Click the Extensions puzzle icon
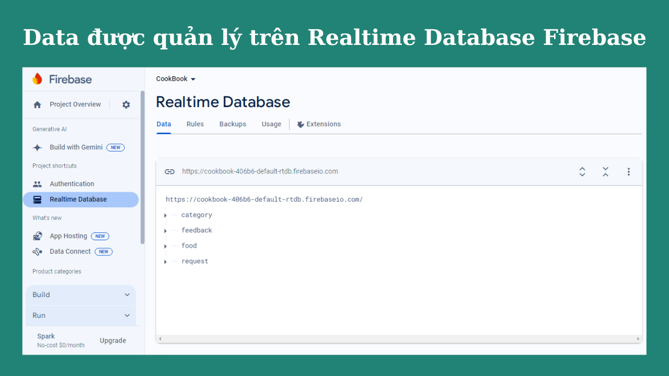Image resolution: width=669 pixels, height=376 pixels. click(301, 124)
